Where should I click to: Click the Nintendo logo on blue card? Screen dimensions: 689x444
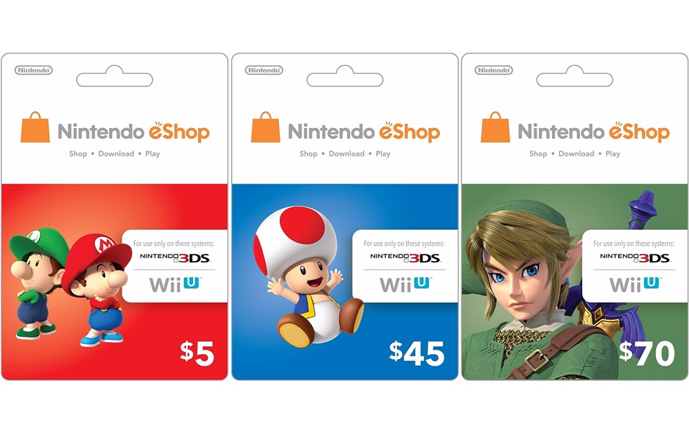(264, 70)
